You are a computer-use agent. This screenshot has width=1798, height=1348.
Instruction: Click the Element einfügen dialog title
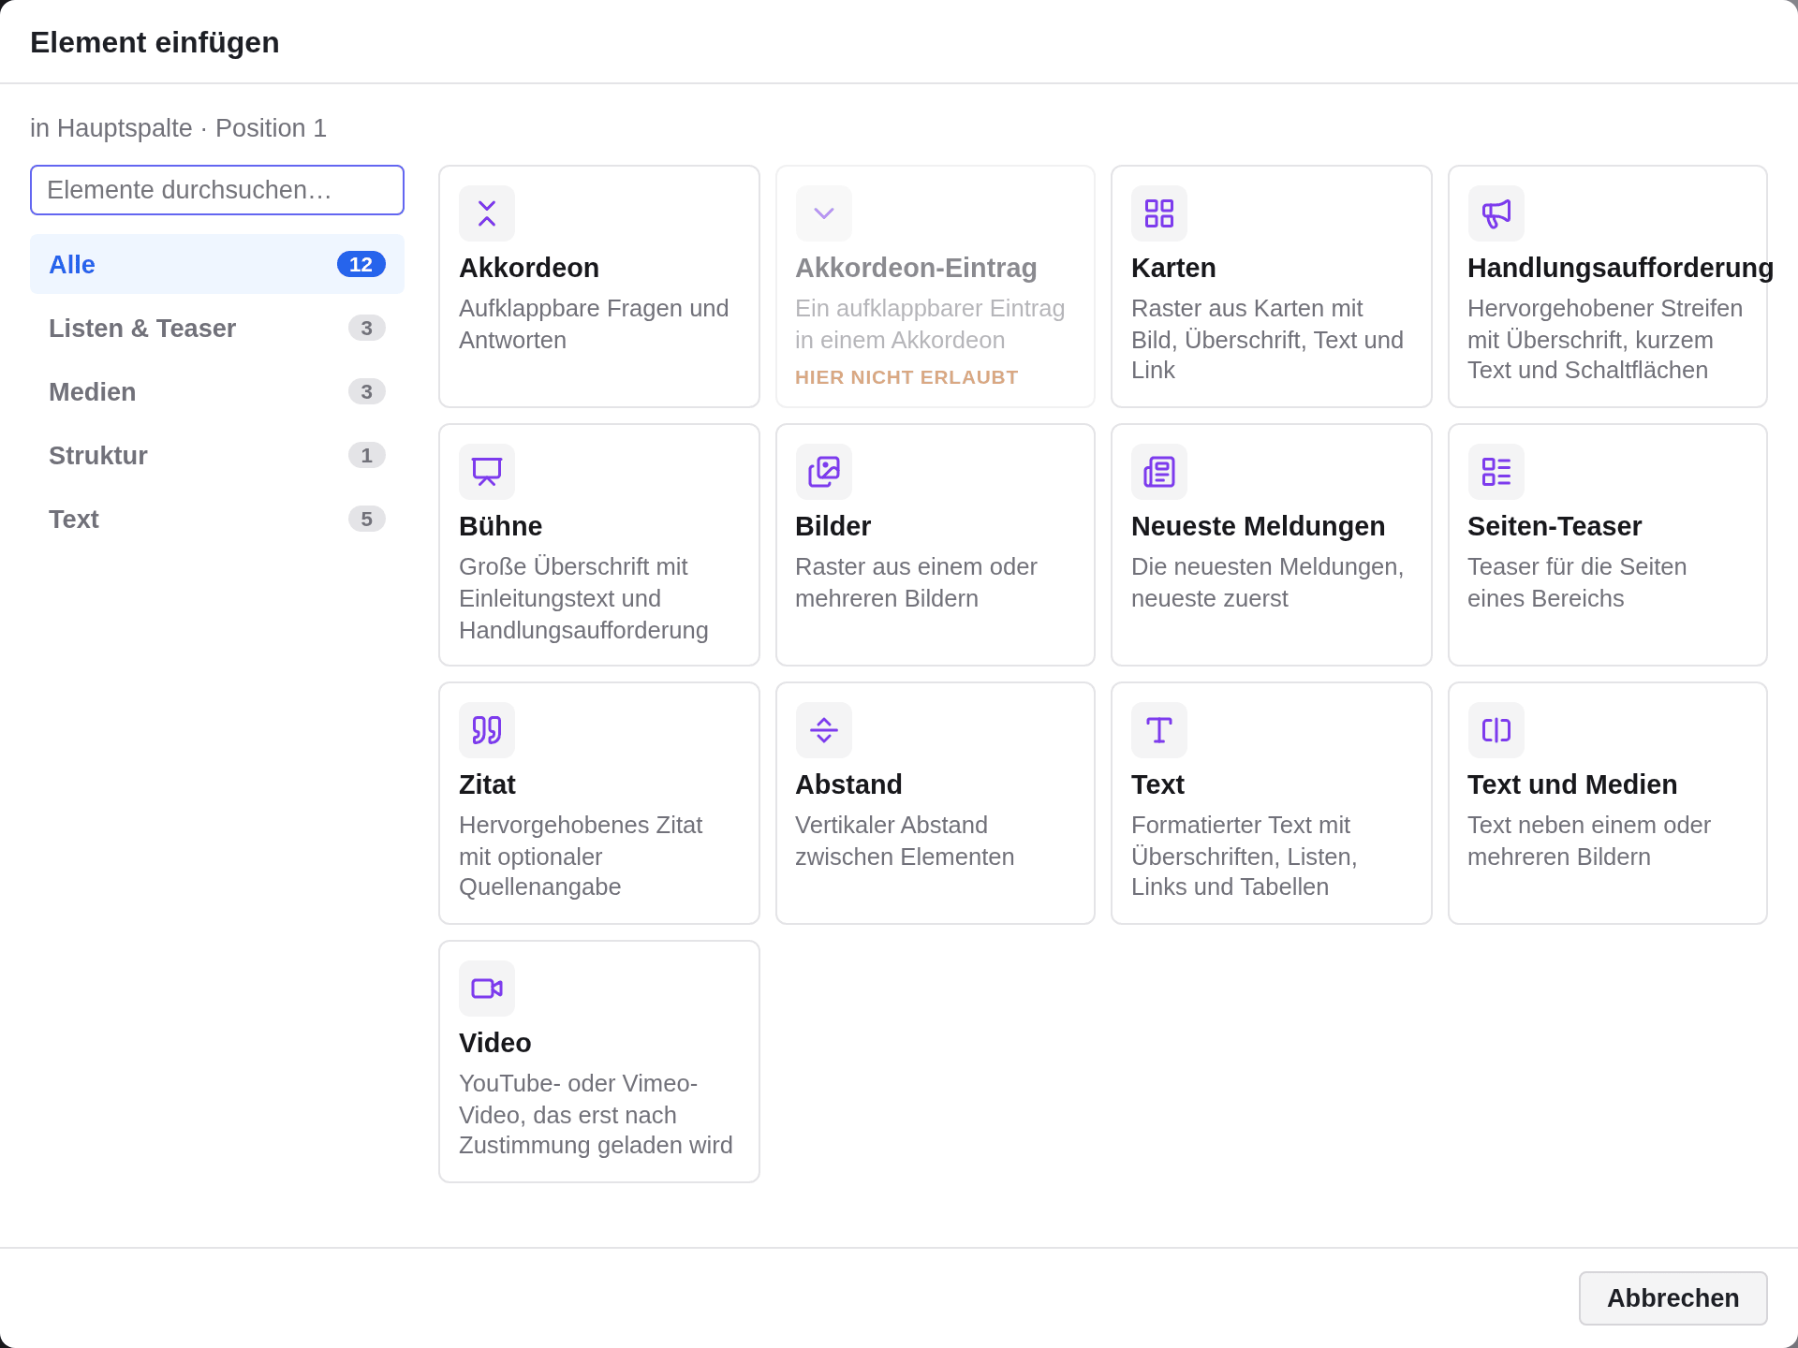(155, 43)
